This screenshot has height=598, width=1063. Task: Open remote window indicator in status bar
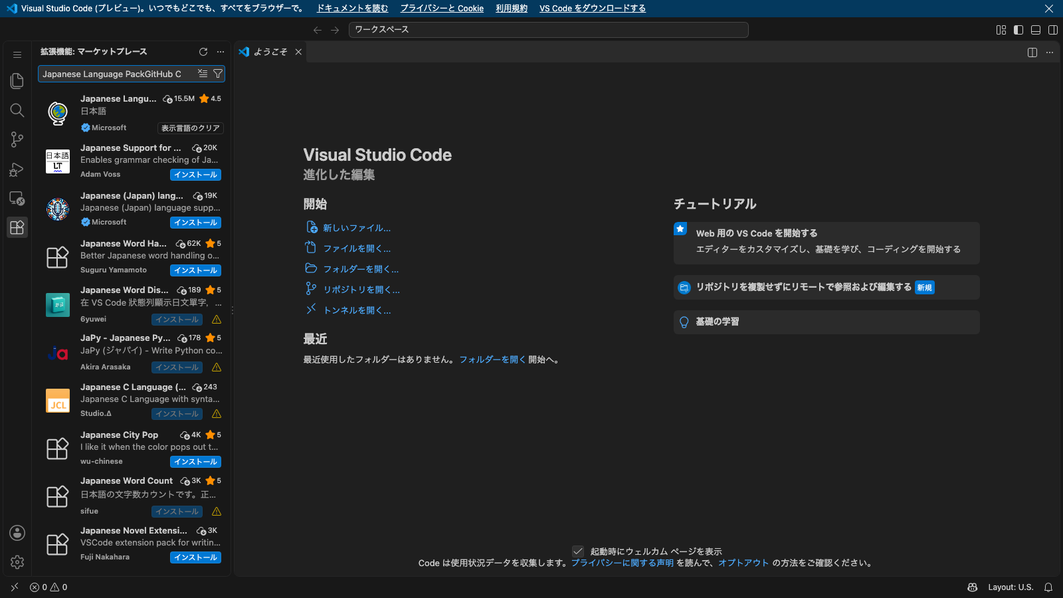point(15,587)
